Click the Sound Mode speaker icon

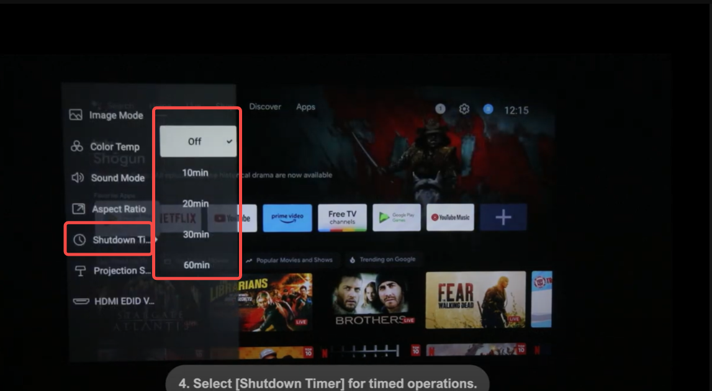(78, 177)
